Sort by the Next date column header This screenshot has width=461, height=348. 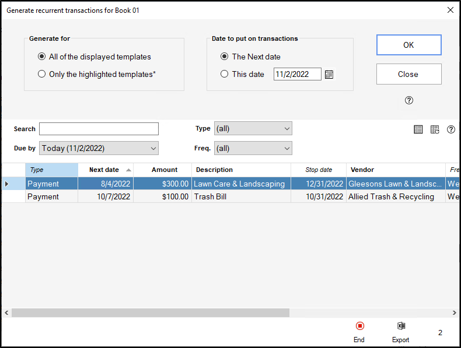click(x=105, y=170)
